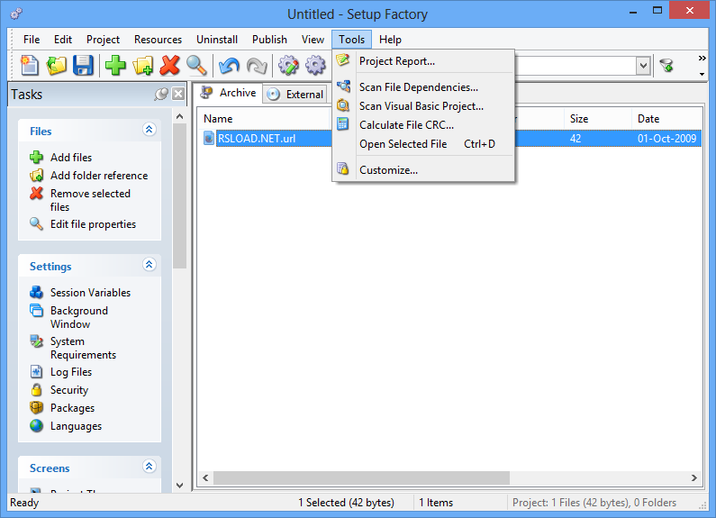Choose Calculate File CRC menu entry

(424, 124)
